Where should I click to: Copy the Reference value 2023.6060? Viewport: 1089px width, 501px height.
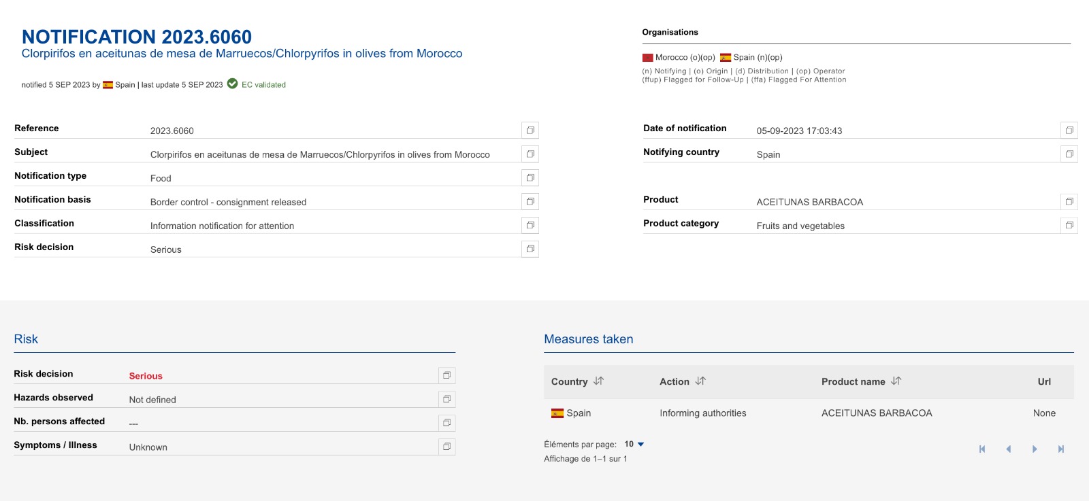pyautogui.click(x=530, y=130)
